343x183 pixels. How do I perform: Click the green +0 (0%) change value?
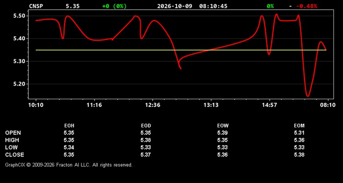pyautogui.click(x=114, y=6)
